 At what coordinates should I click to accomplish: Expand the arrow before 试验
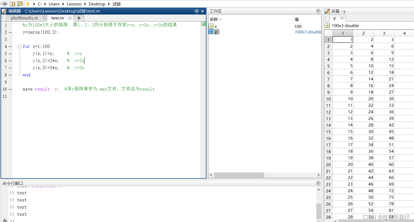coord(109,4)
